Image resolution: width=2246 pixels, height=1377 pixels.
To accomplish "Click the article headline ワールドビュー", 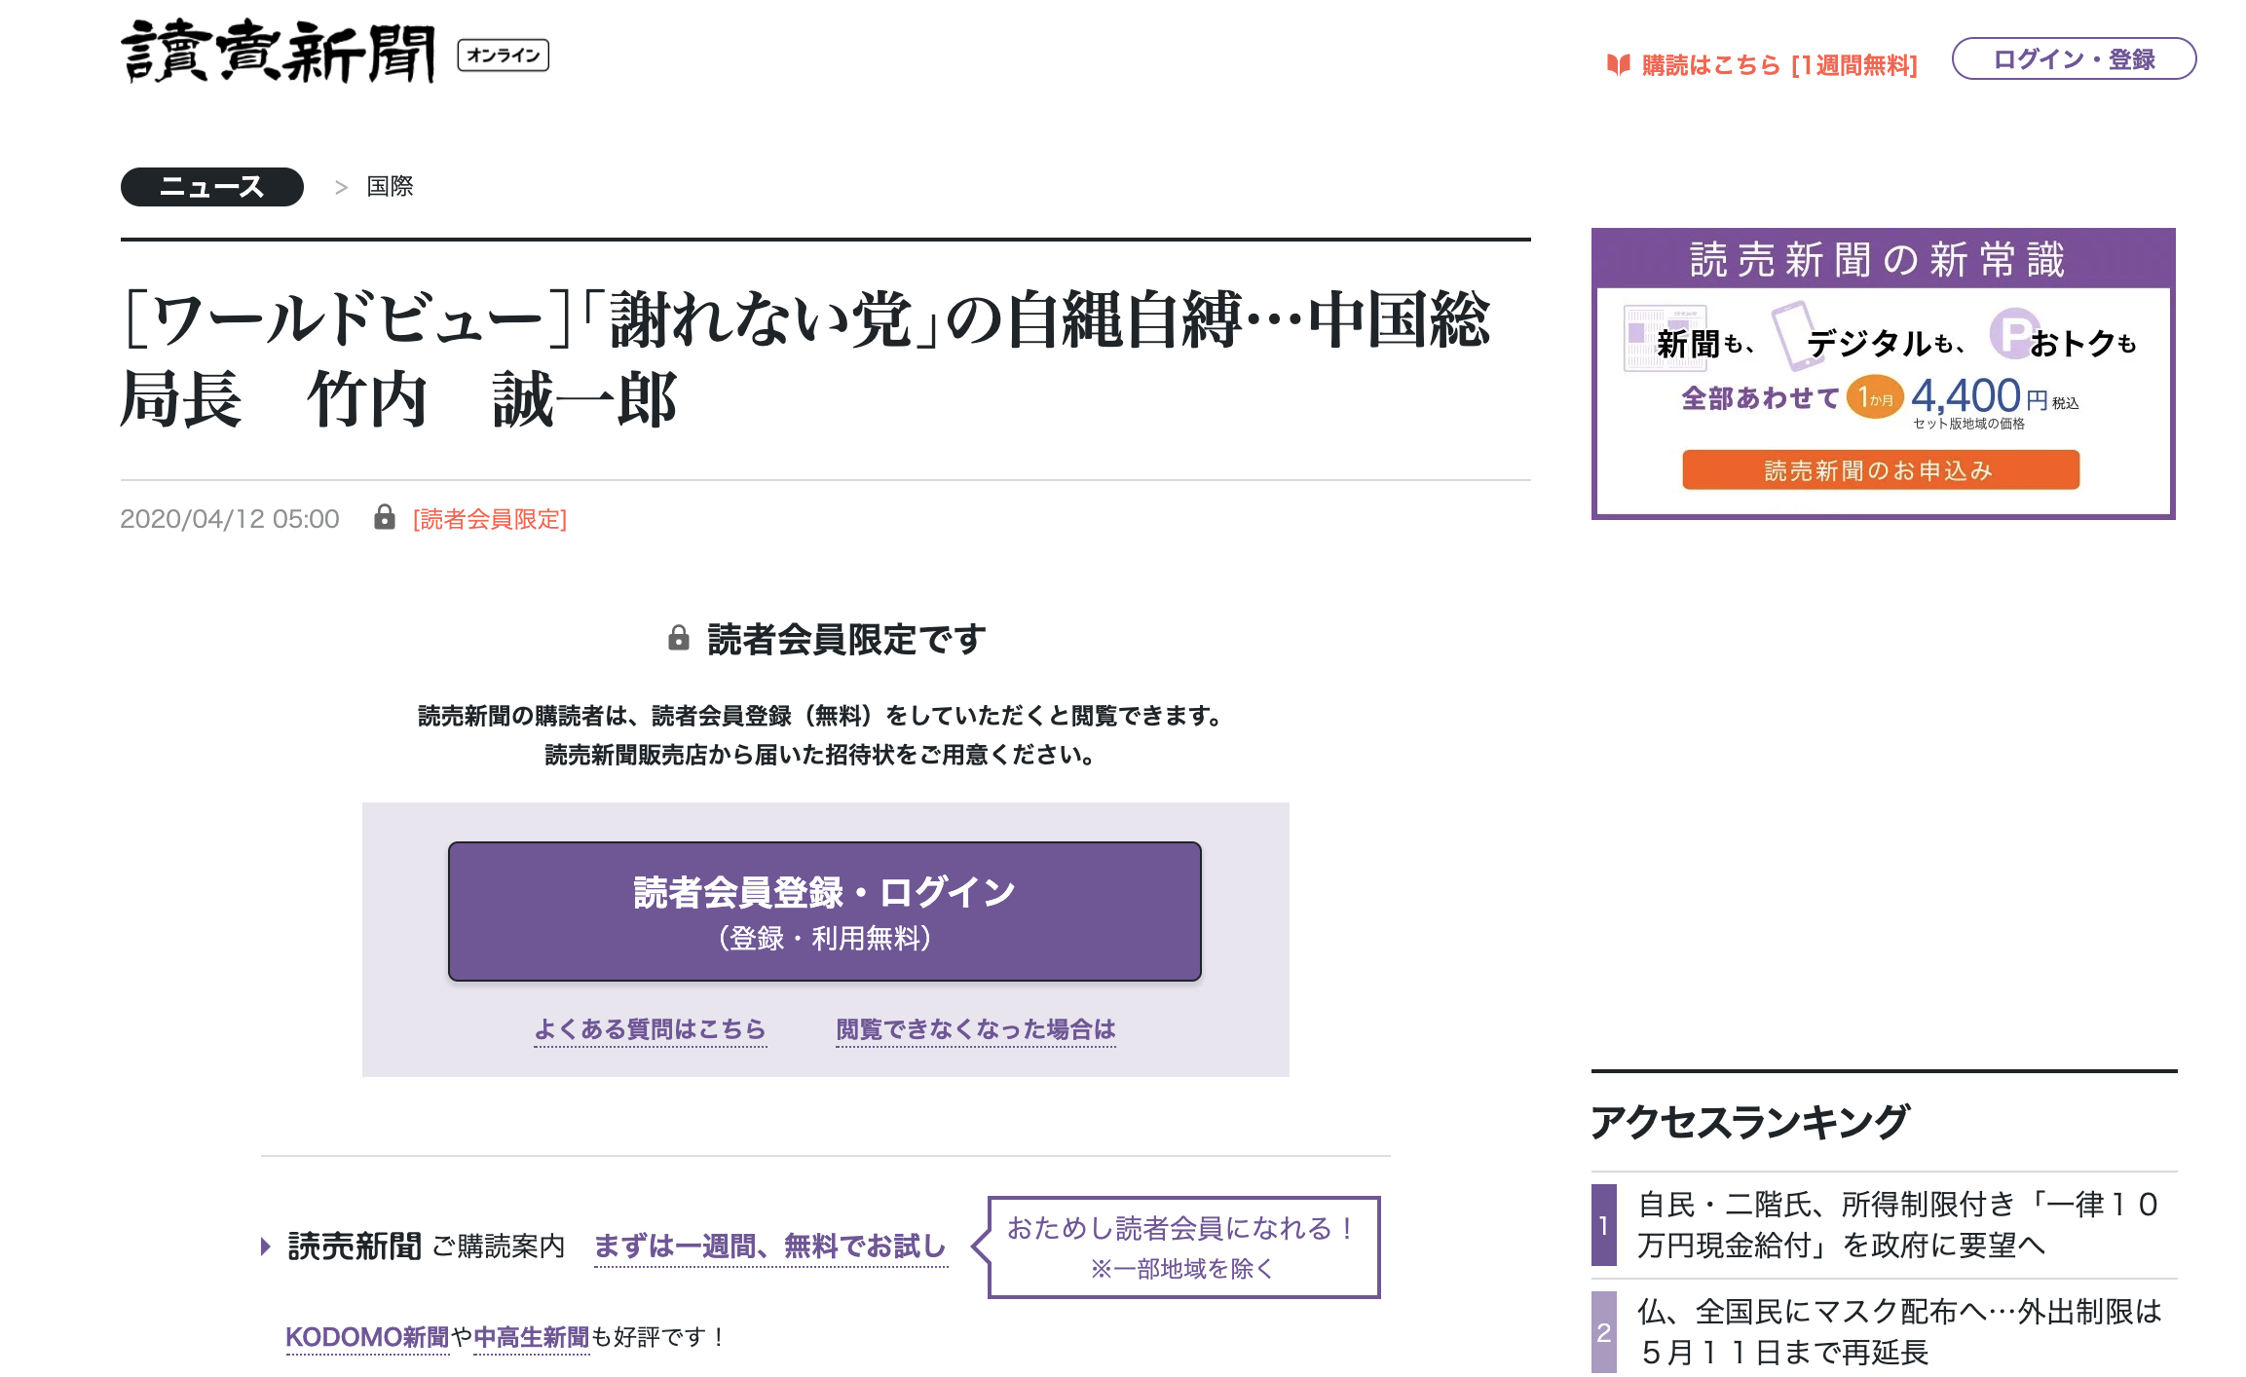I will [805, 359].
